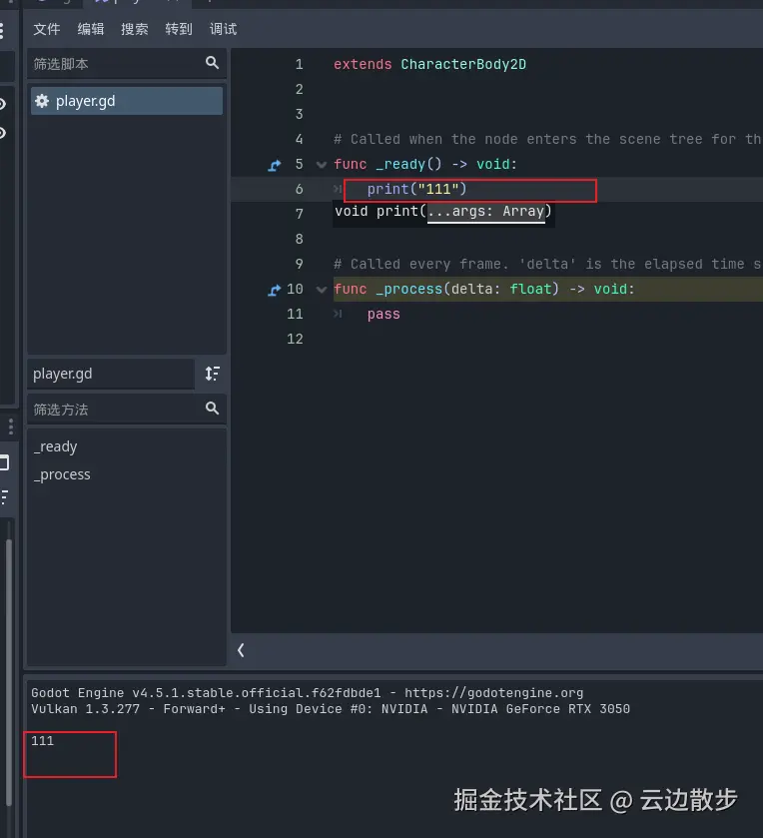Screen dimensions: 763x838
Task: Click the '# Called when the node enters' comment
Action: [547, 140]
